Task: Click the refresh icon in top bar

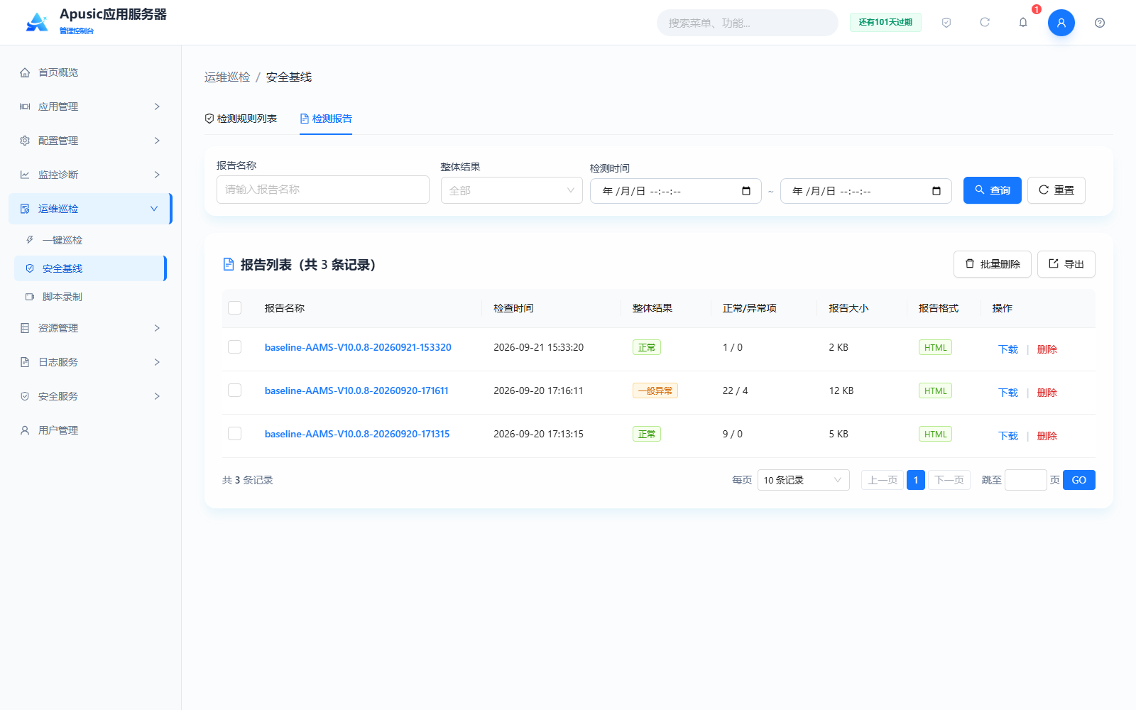Action: coord(985,23)
